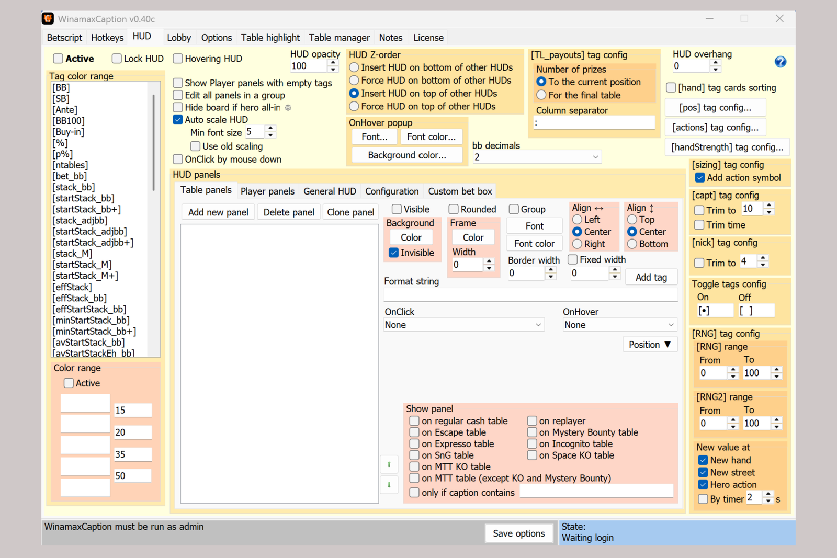Open Frame Color picker button
Screen dimensions: 837x558
[473, 237]
